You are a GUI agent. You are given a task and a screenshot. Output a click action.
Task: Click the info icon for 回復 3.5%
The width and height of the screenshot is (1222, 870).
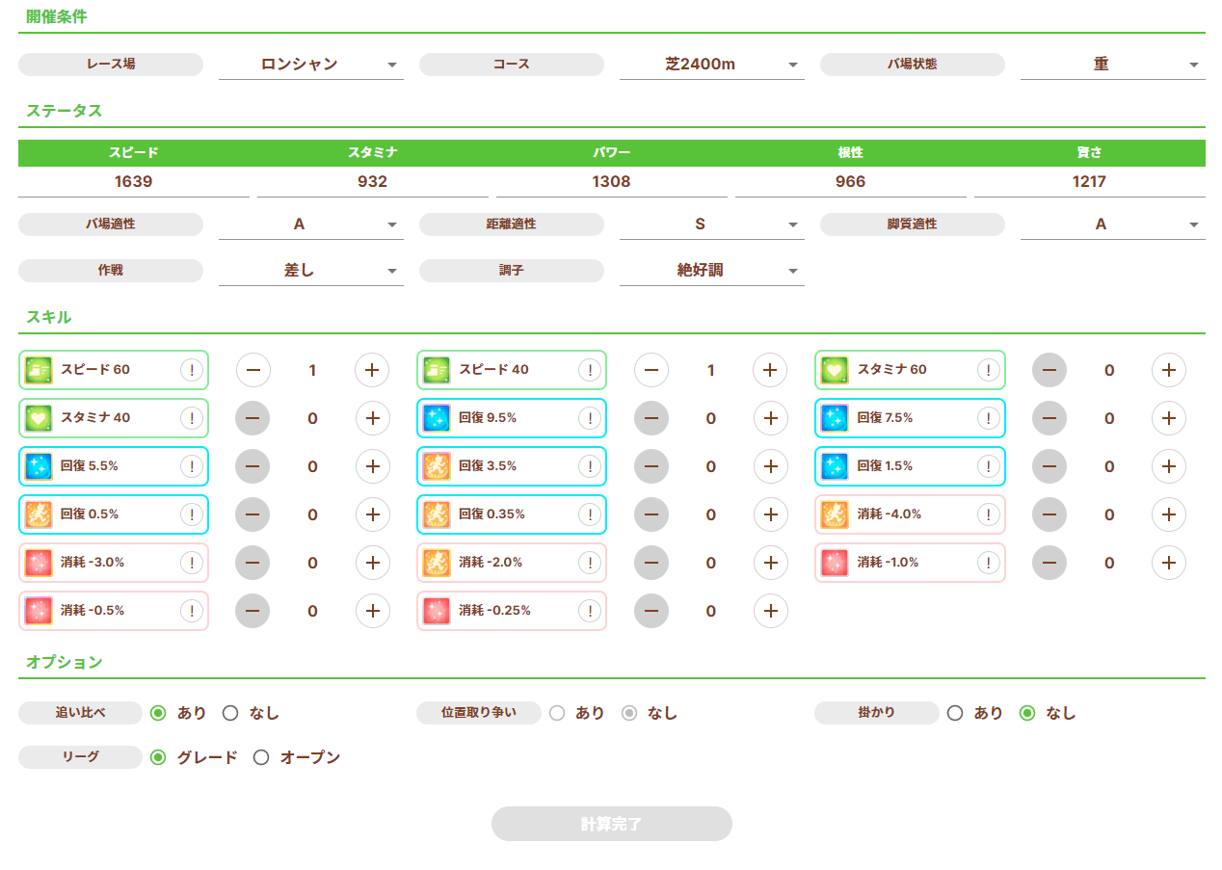pyautogui.click(x=590, y=466)
